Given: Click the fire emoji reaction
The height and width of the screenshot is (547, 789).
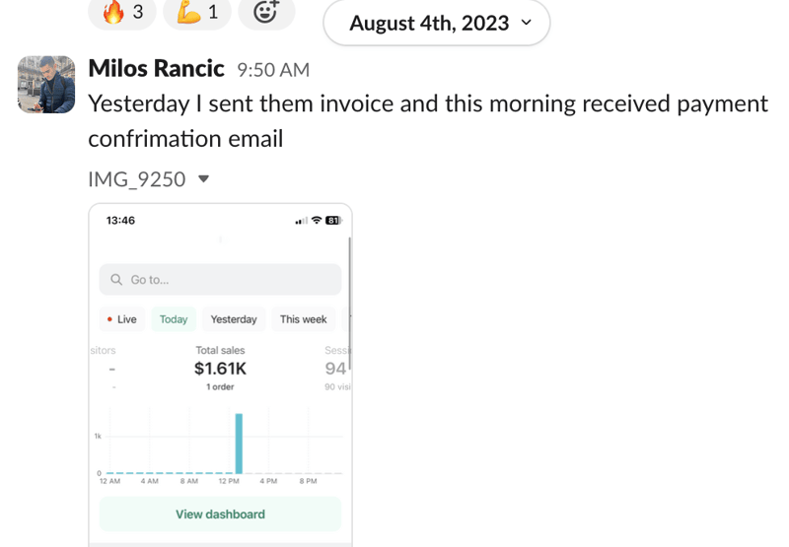Looking at the screenshot, I should [122, 12].
